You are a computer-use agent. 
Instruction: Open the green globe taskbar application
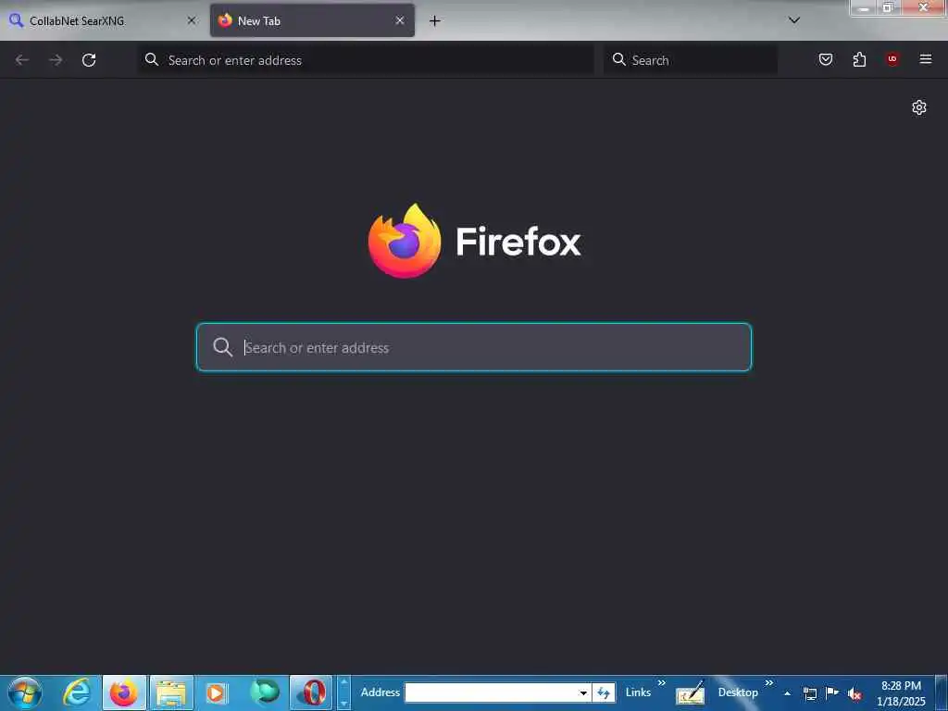264,692
